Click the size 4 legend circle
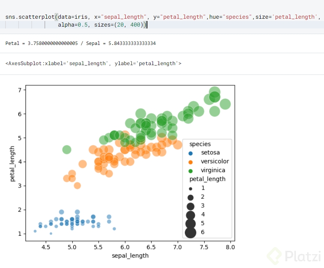The width and height of the screenshot is (324, 268). click(190, 215)
